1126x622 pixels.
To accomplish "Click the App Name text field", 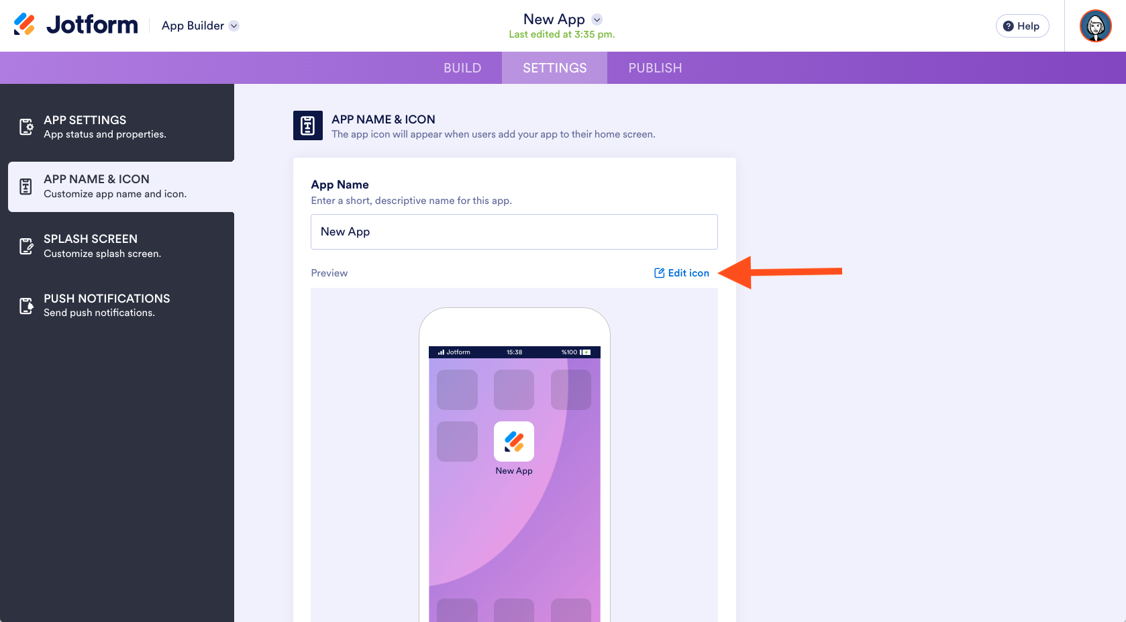I will pos(514,231).
